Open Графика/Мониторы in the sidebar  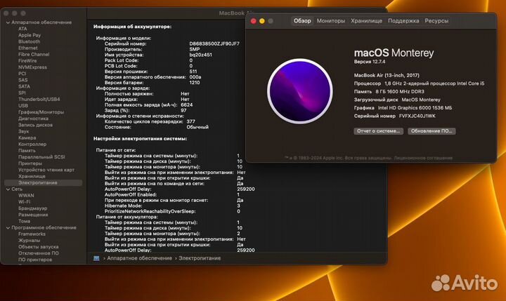(41, 112)
